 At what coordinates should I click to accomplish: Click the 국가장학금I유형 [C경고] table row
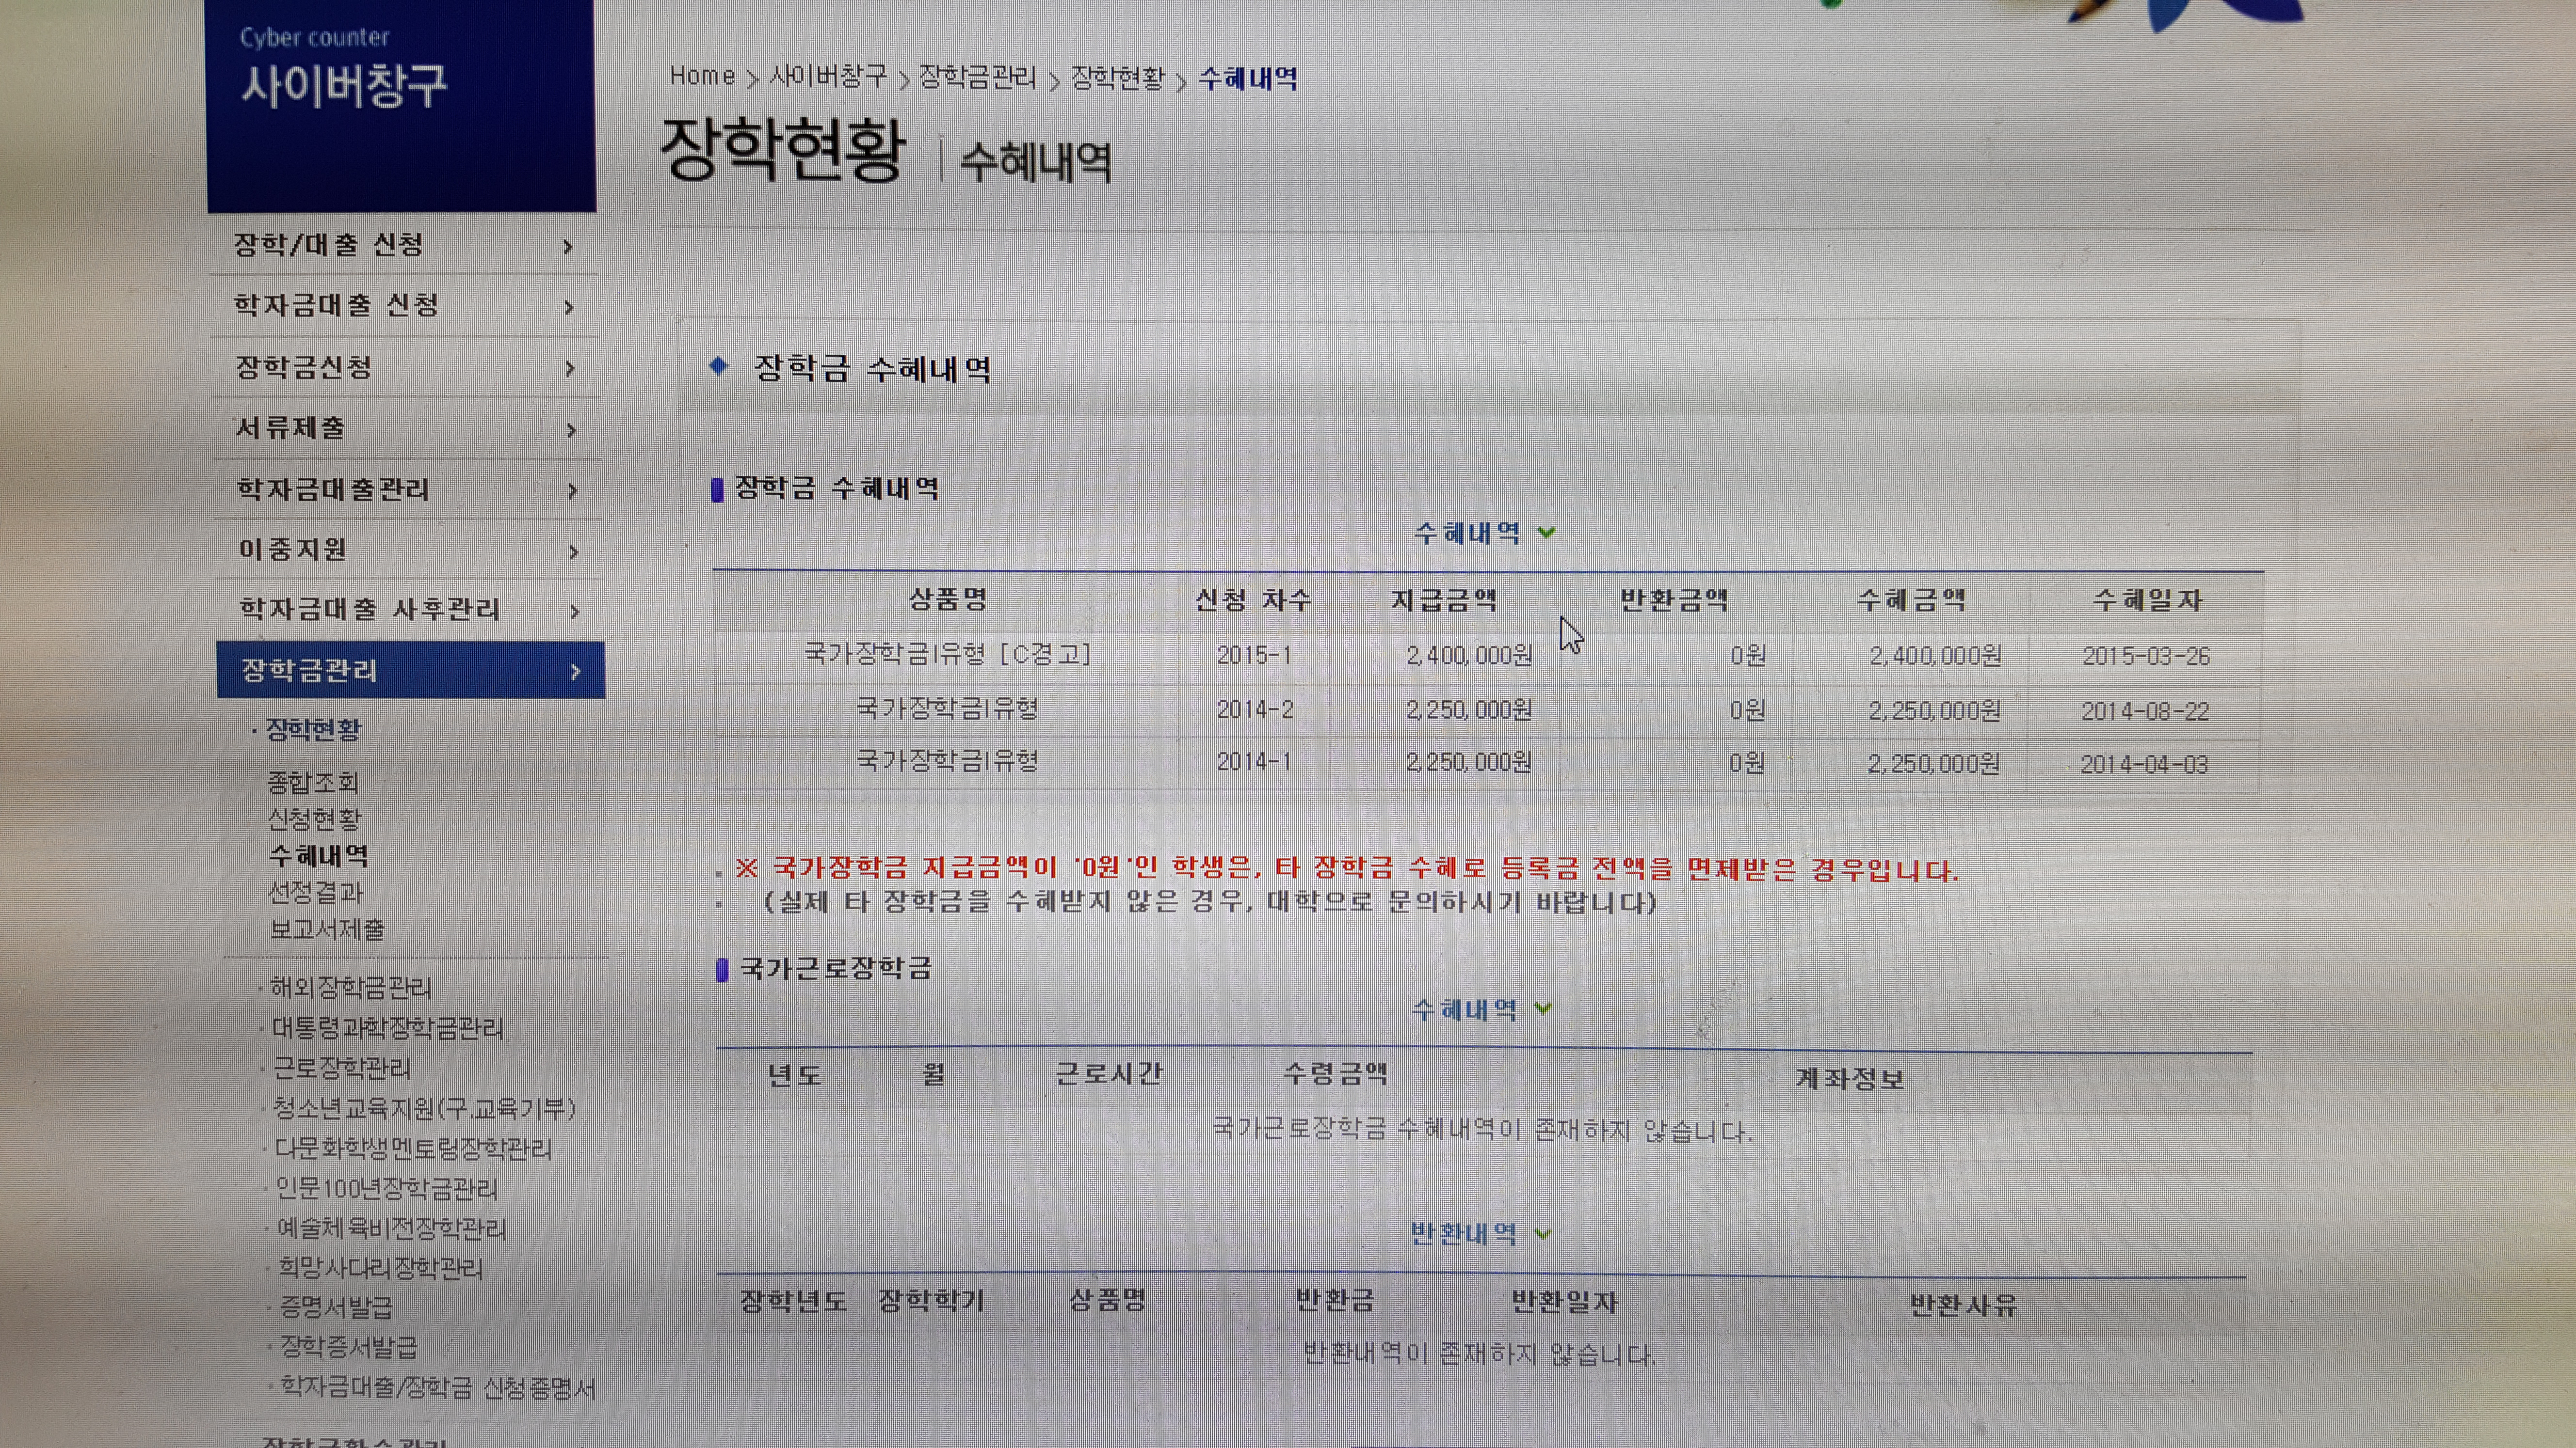point(948,655)
